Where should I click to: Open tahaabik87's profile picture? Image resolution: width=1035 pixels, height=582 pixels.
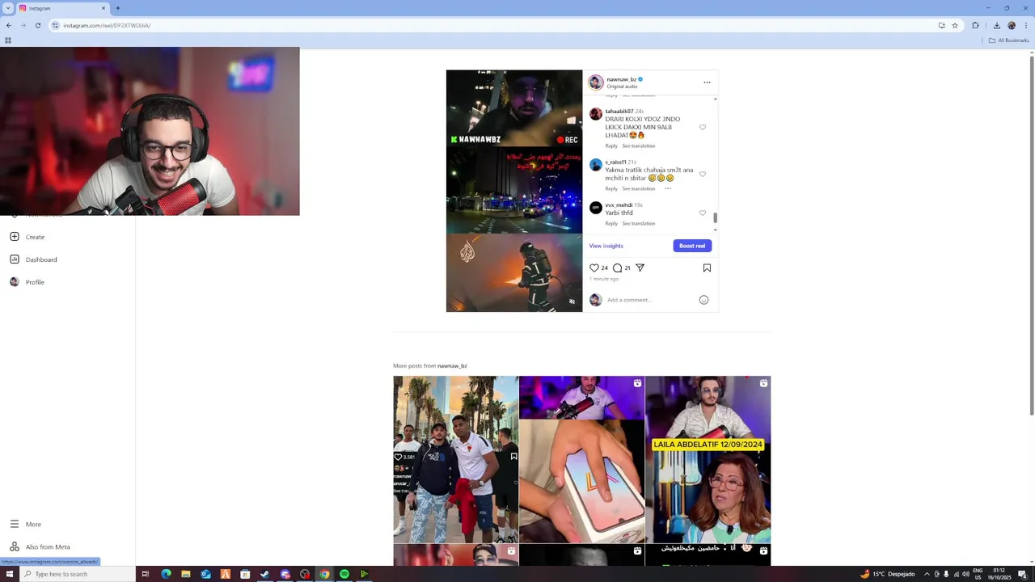pyautogui.click(x=596, y=114)
